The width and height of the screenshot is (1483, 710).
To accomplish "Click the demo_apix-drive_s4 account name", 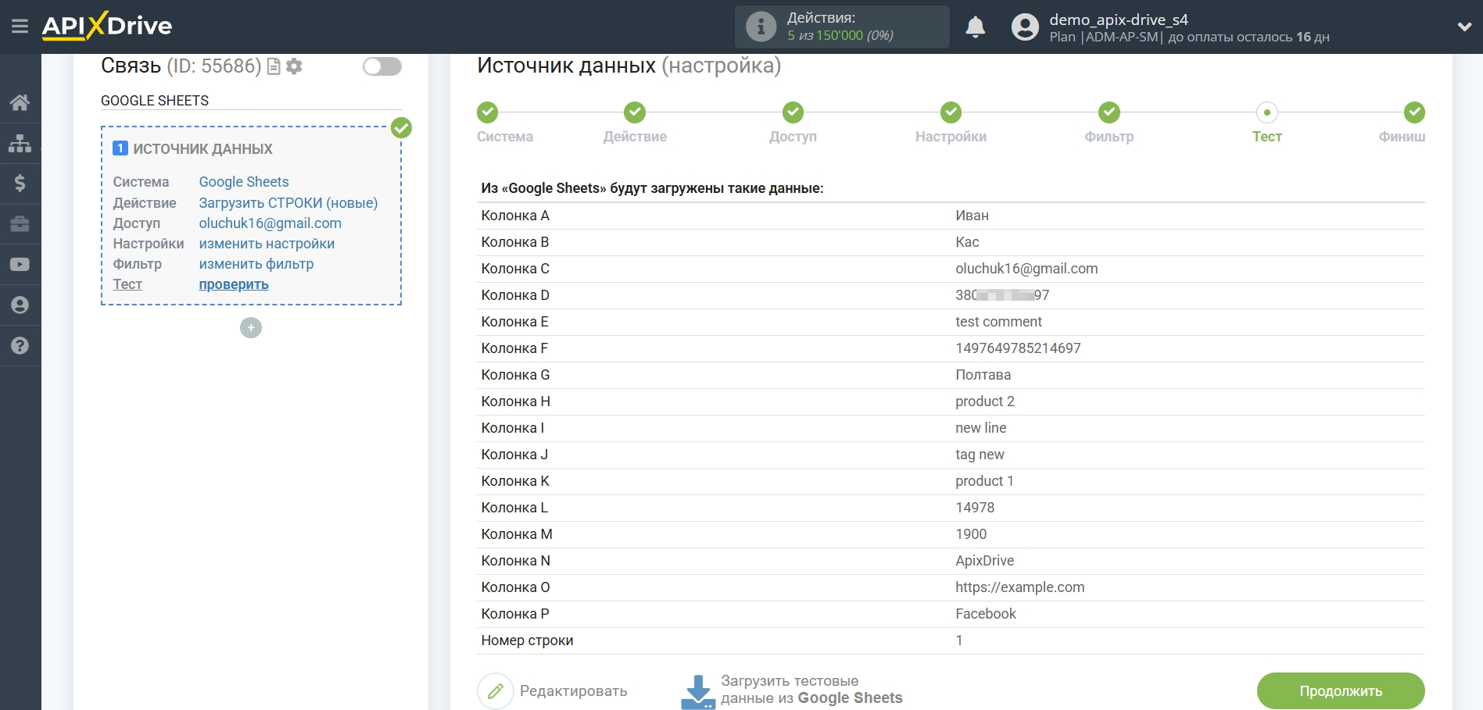I will 1119,20.
